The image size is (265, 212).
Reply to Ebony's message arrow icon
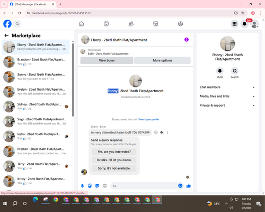(x=162, y=132)
